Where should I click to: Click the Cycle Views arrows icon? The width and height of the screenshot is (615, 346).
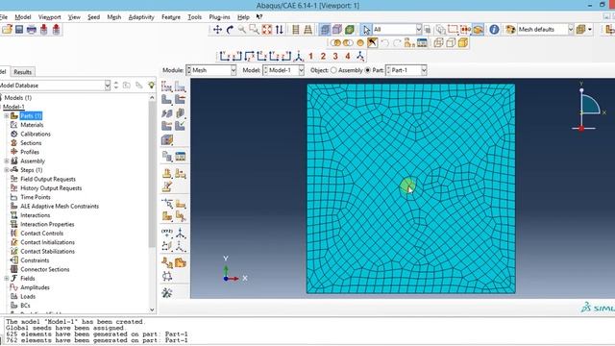[x=280, y=30]
